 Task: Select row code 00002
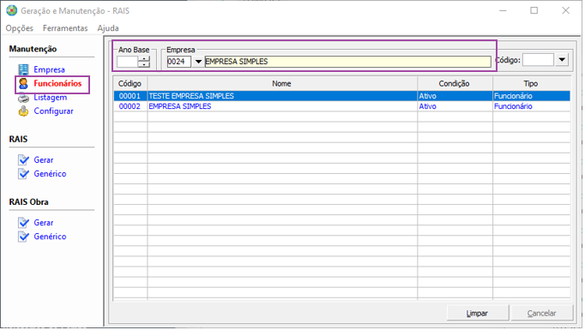click(x=130, y=106)
